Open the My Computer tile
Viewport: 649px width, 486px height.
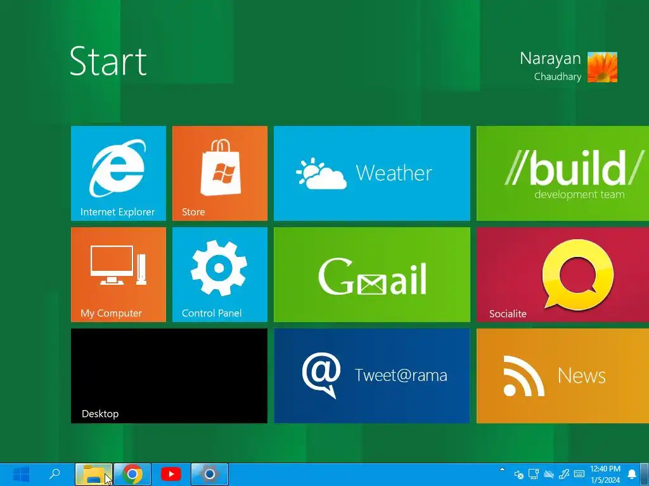119,275
